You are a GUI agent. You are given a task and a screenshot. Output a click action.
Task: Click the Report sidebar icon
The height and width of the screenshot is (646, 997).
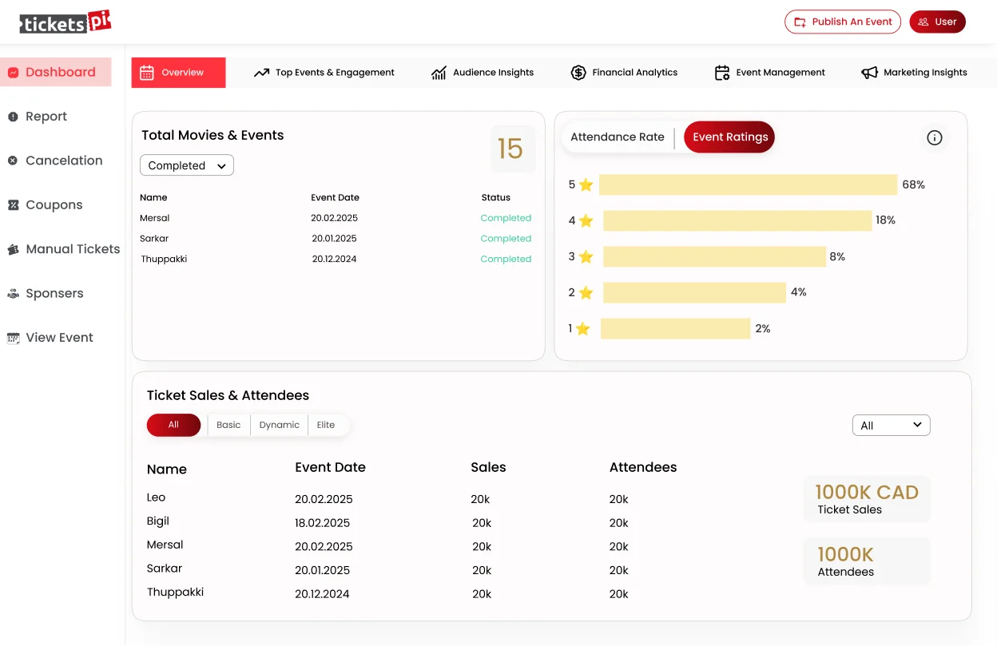(x=13, y=117)
